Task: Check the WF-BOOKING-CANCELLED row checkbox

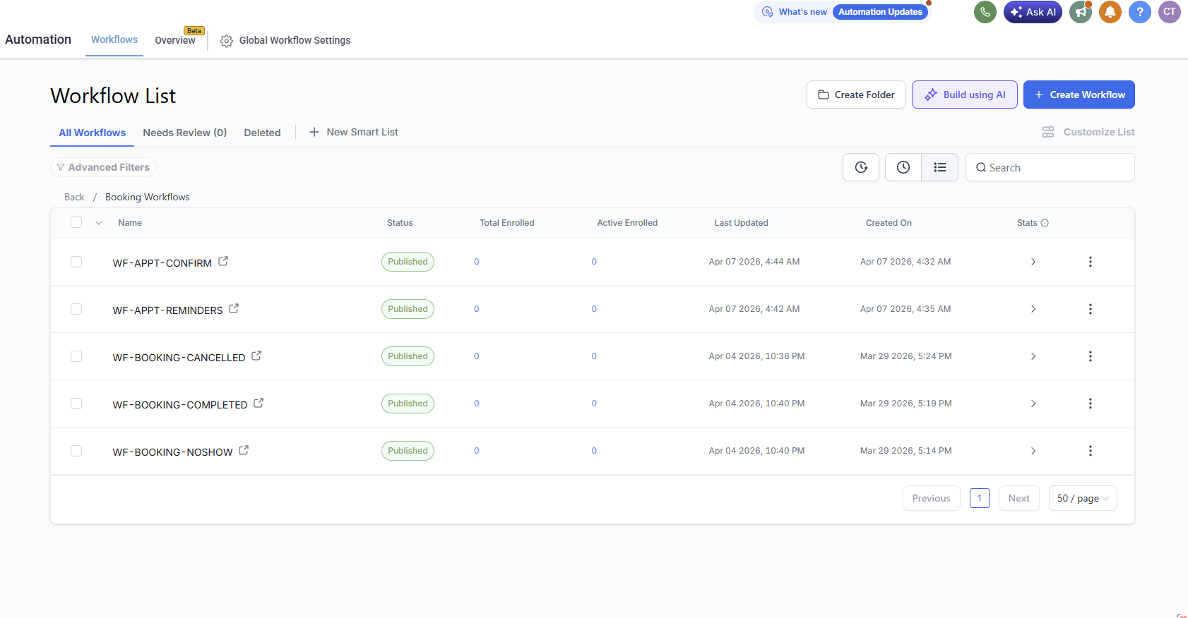Action: click(76, 356)
